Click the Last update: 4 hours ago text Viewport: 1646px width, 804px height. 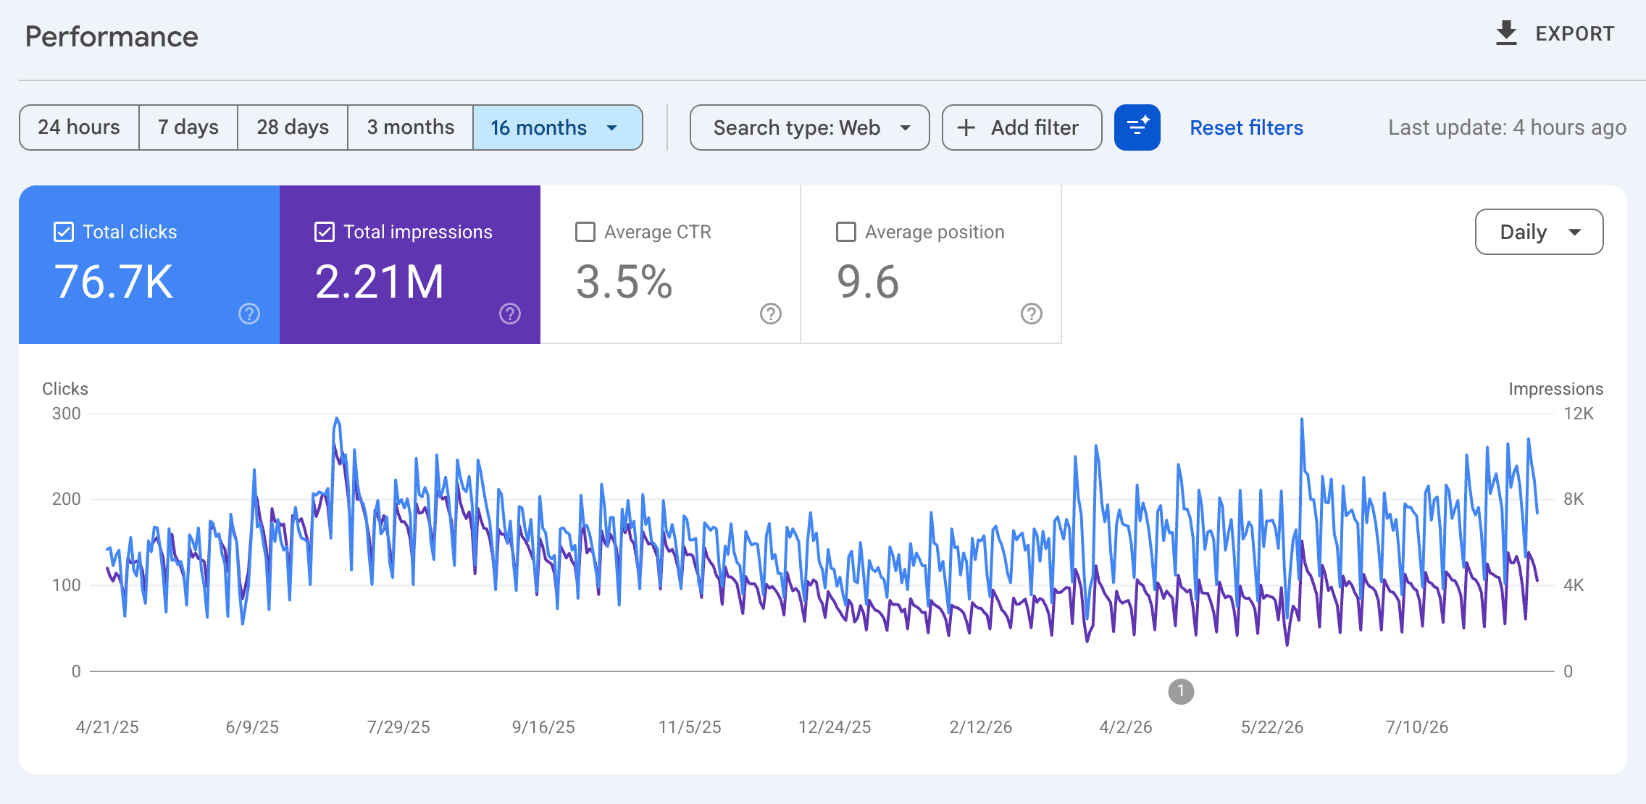click(1507, 127)
